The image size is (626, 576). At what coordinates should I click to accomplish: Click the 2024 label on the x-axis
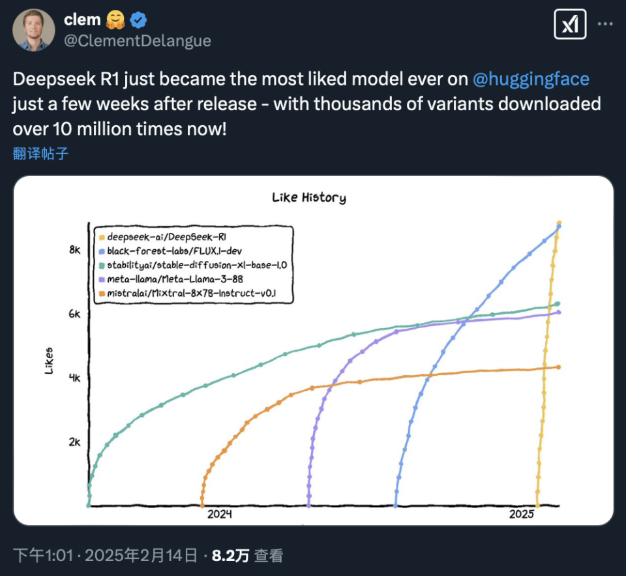[220, 513]
